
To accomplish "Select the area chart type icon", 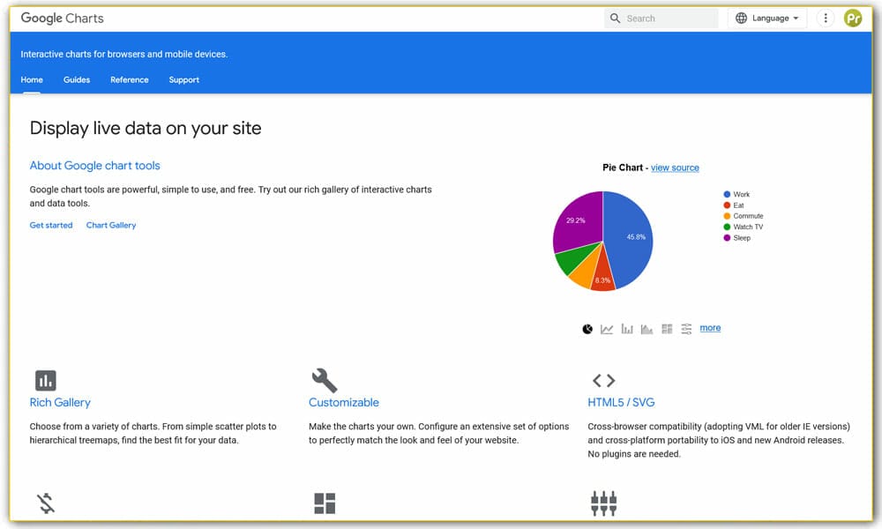I will tap(647, 328).
